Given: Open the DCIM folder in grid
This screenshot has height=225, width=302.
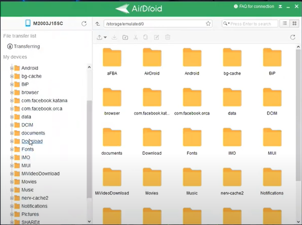Looking at the screenshot, I should (x=272, y=97).
